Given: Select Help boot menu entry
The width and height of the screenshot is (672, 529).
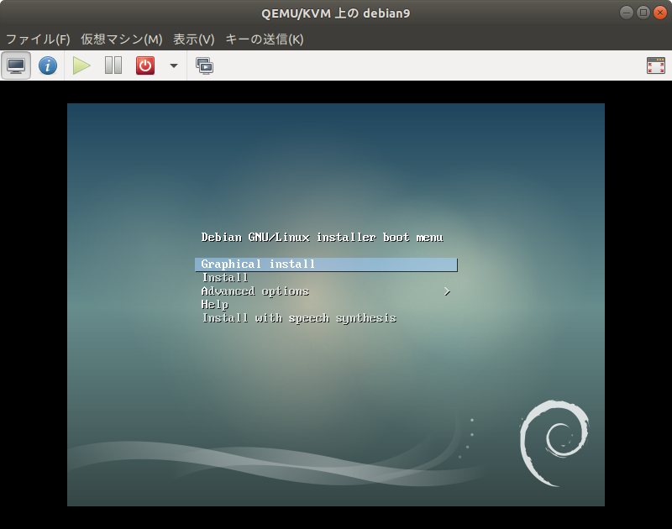Looking at the screenshot, I should tap(215, 305).
